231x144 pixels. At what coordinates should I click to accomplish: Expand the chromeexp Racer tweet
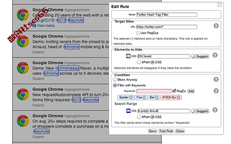point(38,78)
